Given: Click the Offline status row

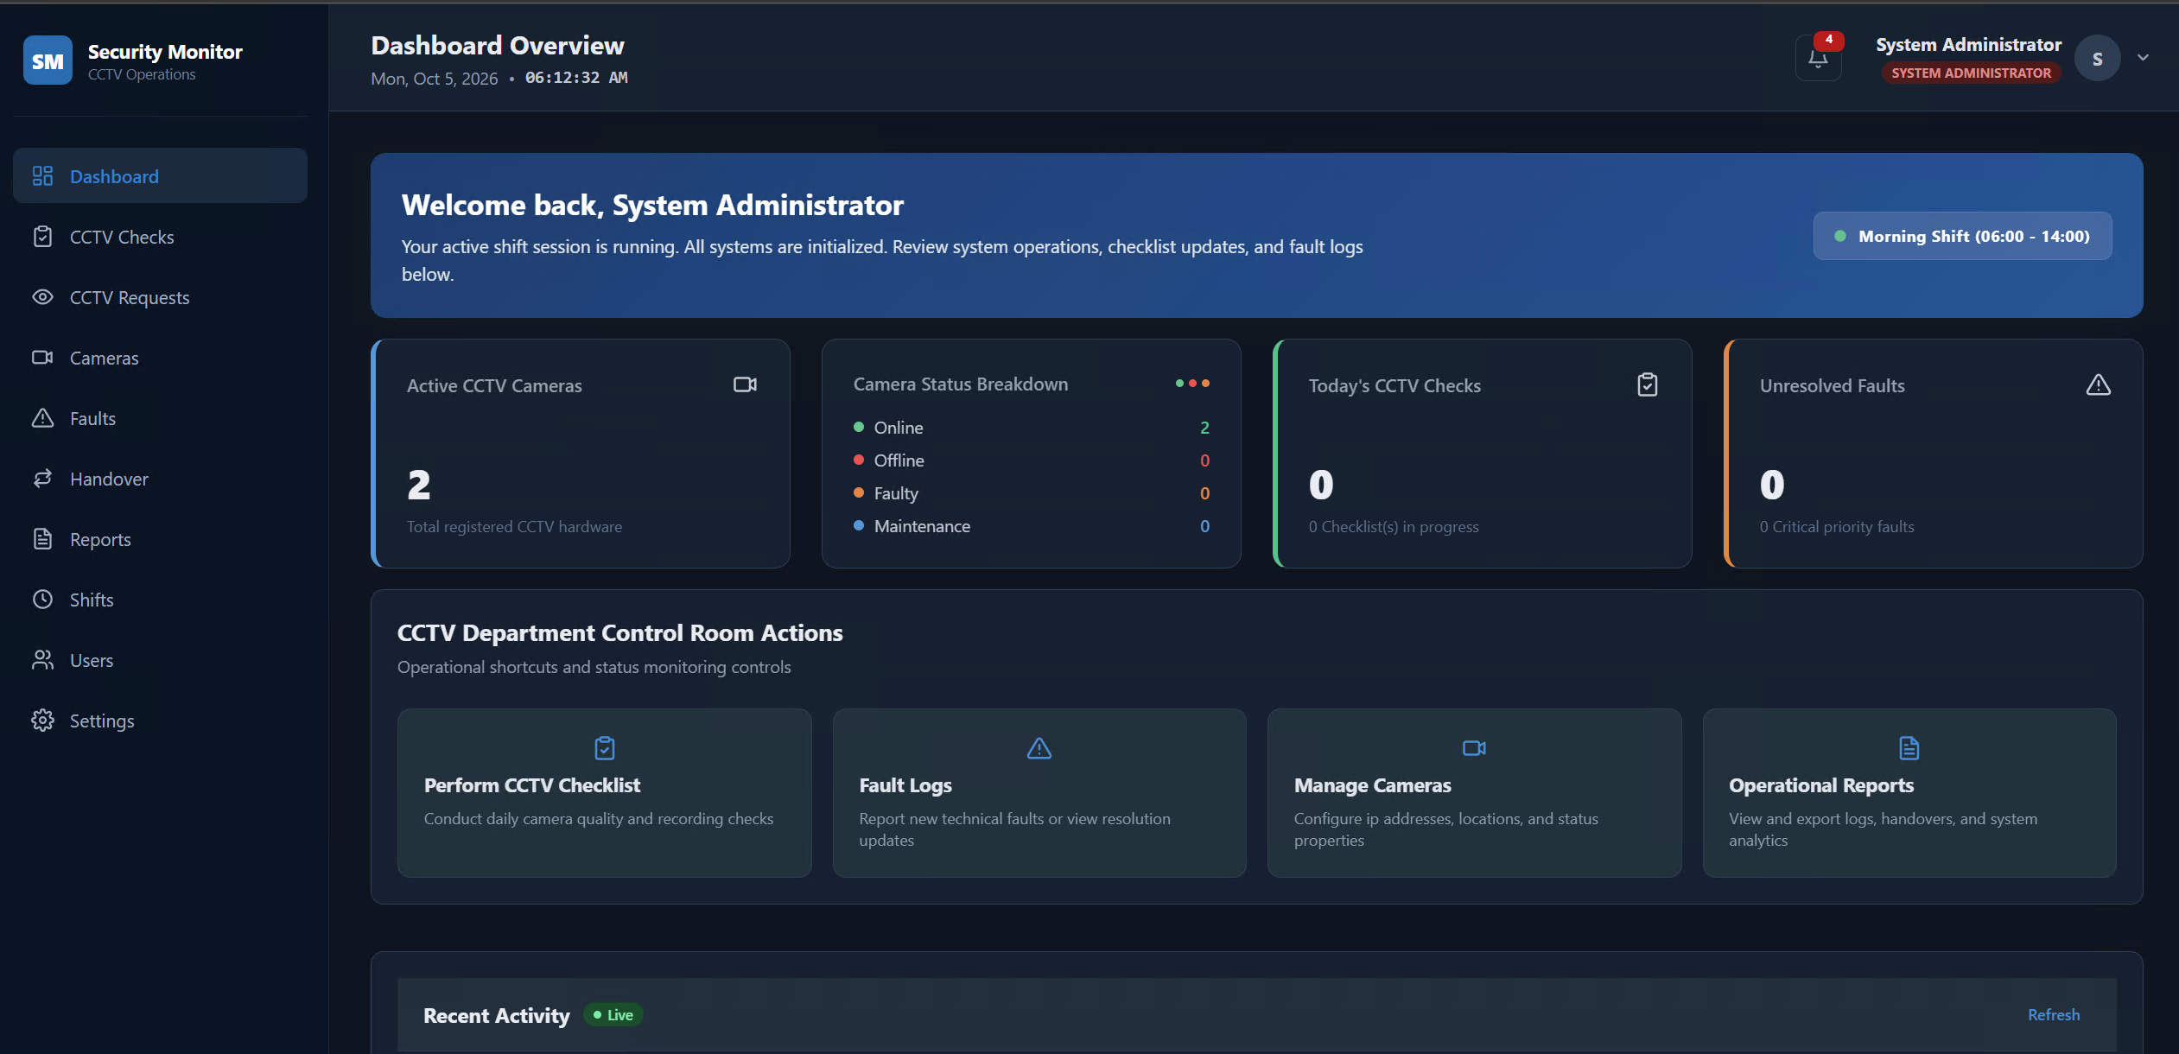Looking at the screenshot, I should tap(1031, 460).
